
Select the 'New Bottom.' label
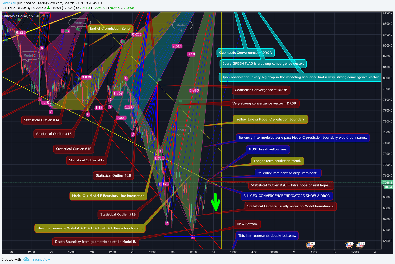247,224
